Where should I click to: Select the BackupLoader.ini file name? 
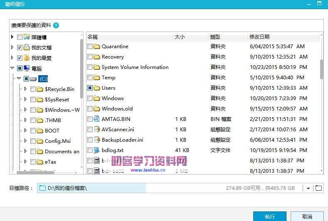(x=122, y=140)
